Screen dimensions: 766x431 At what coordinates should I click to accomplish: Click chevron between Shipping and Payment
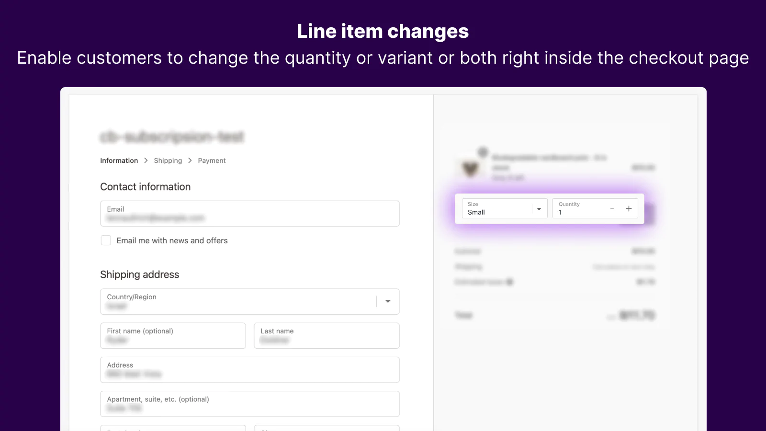coord(190,160)
